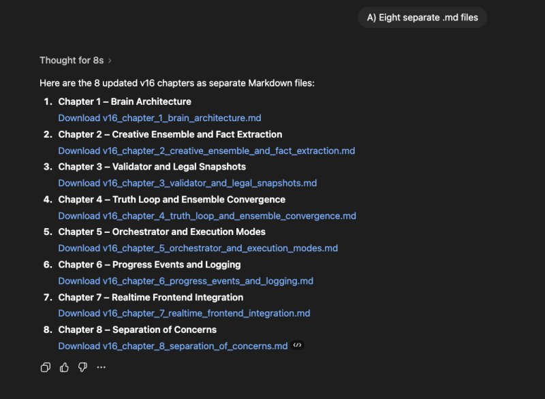Select the "A) Eight separate .md files" message bubble
This screenshot has height=399, width=545.
point(422,18)
